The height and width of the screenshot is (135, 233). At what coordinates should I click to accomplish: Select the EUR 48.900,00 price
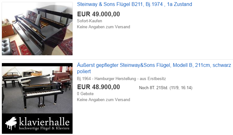[x=98, y=87]
